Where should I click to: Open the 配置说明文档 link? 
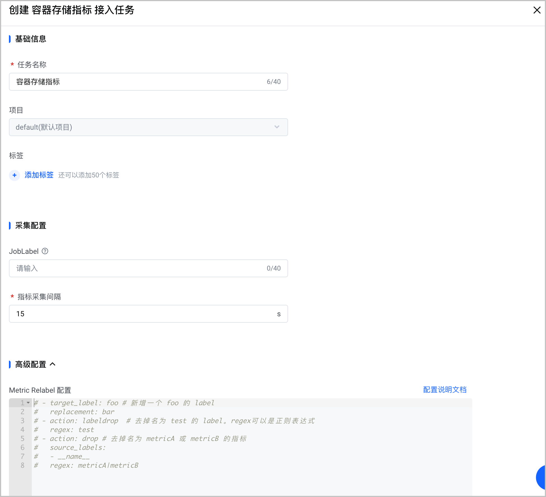click(445, 390)
